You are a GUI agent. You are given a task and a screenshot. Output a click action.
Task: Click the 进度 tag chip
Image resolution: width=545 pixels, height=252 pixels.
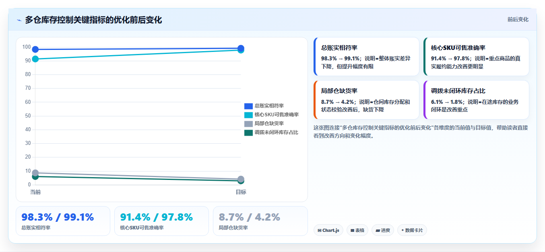coord(383,230)
